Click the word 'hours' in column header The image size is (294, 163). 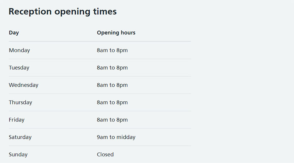pos(128,33)
